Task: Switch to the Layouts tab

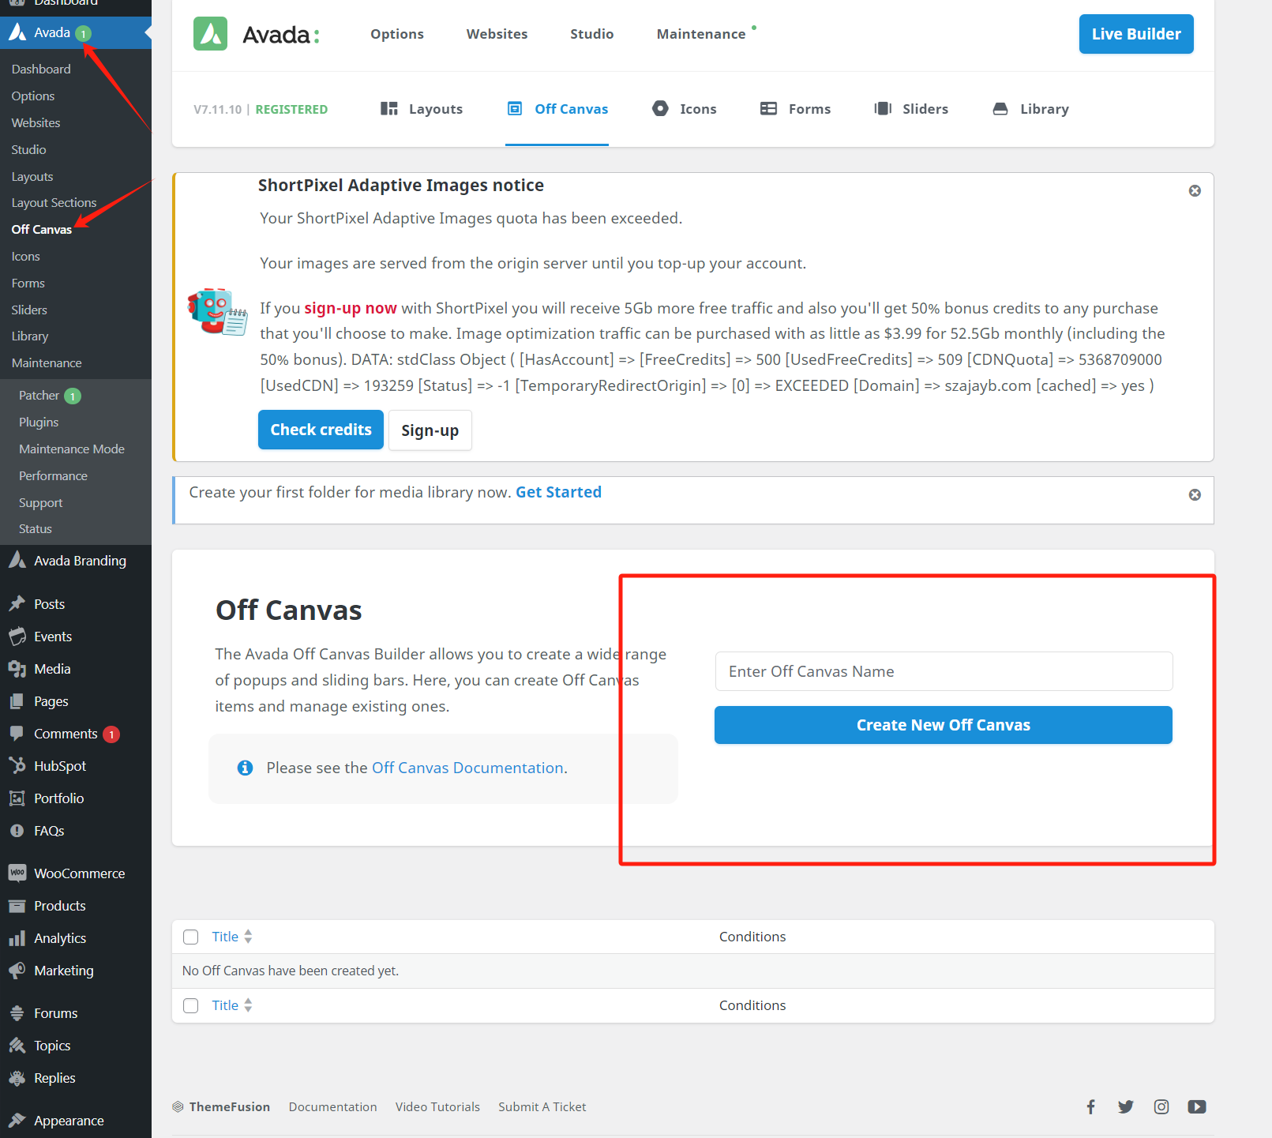Action: [x=435, y=108]
